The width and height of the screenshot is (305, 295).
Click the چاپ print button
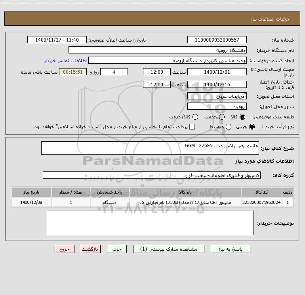pyautogui.click(x=117, y=249)
